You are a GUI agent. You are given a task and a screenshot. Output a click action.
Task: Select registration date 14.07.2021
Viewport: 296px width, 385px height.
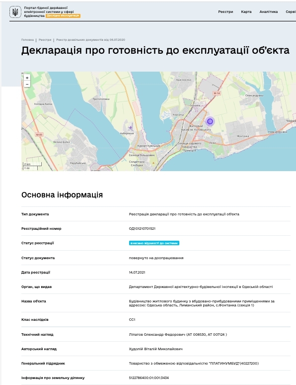(x=137, y=272)
